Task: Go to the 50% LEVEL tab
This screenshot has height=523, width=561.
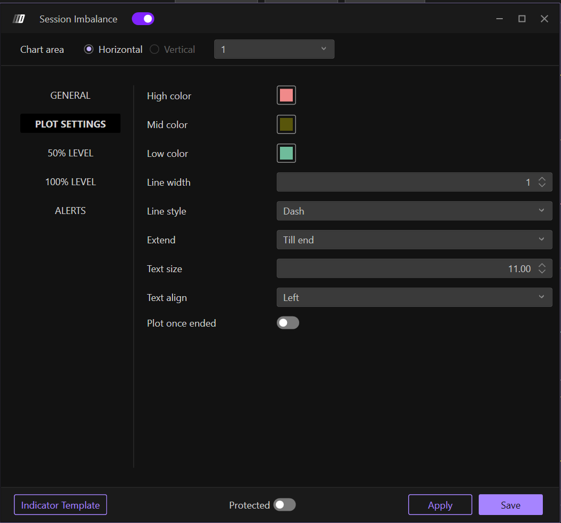Action: tap(70, 153)
